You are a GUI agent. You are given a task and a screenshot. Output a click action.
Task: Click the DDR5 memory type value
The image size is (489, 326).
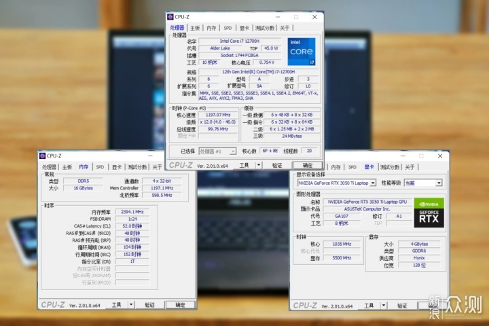point(84,181)
